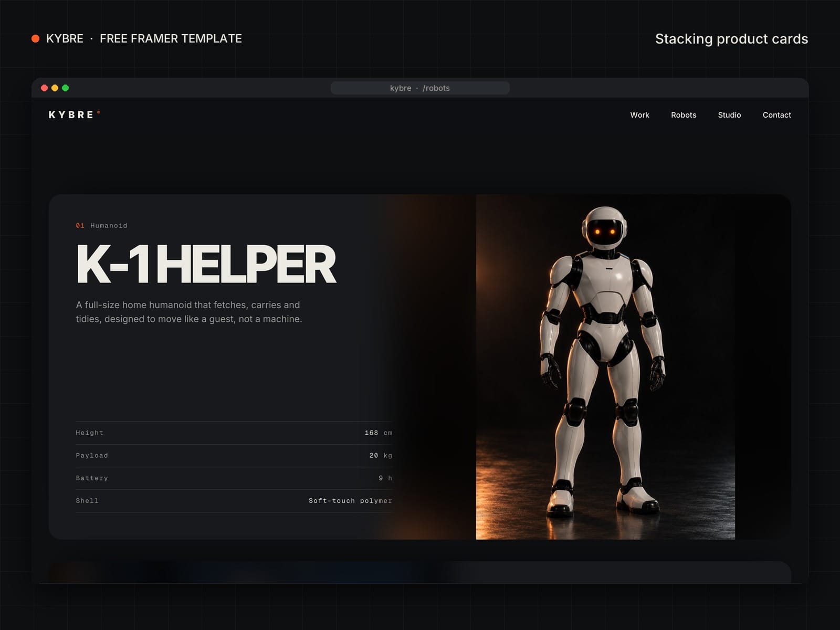Click the 'FREE FRAMER TEMPLATE' banner text
Viewport: 840px width, 630px height.
171,38
